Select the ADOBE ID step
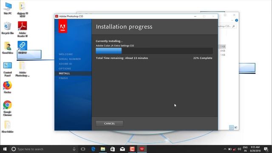The image size is (272, 153). pos(65,64)
